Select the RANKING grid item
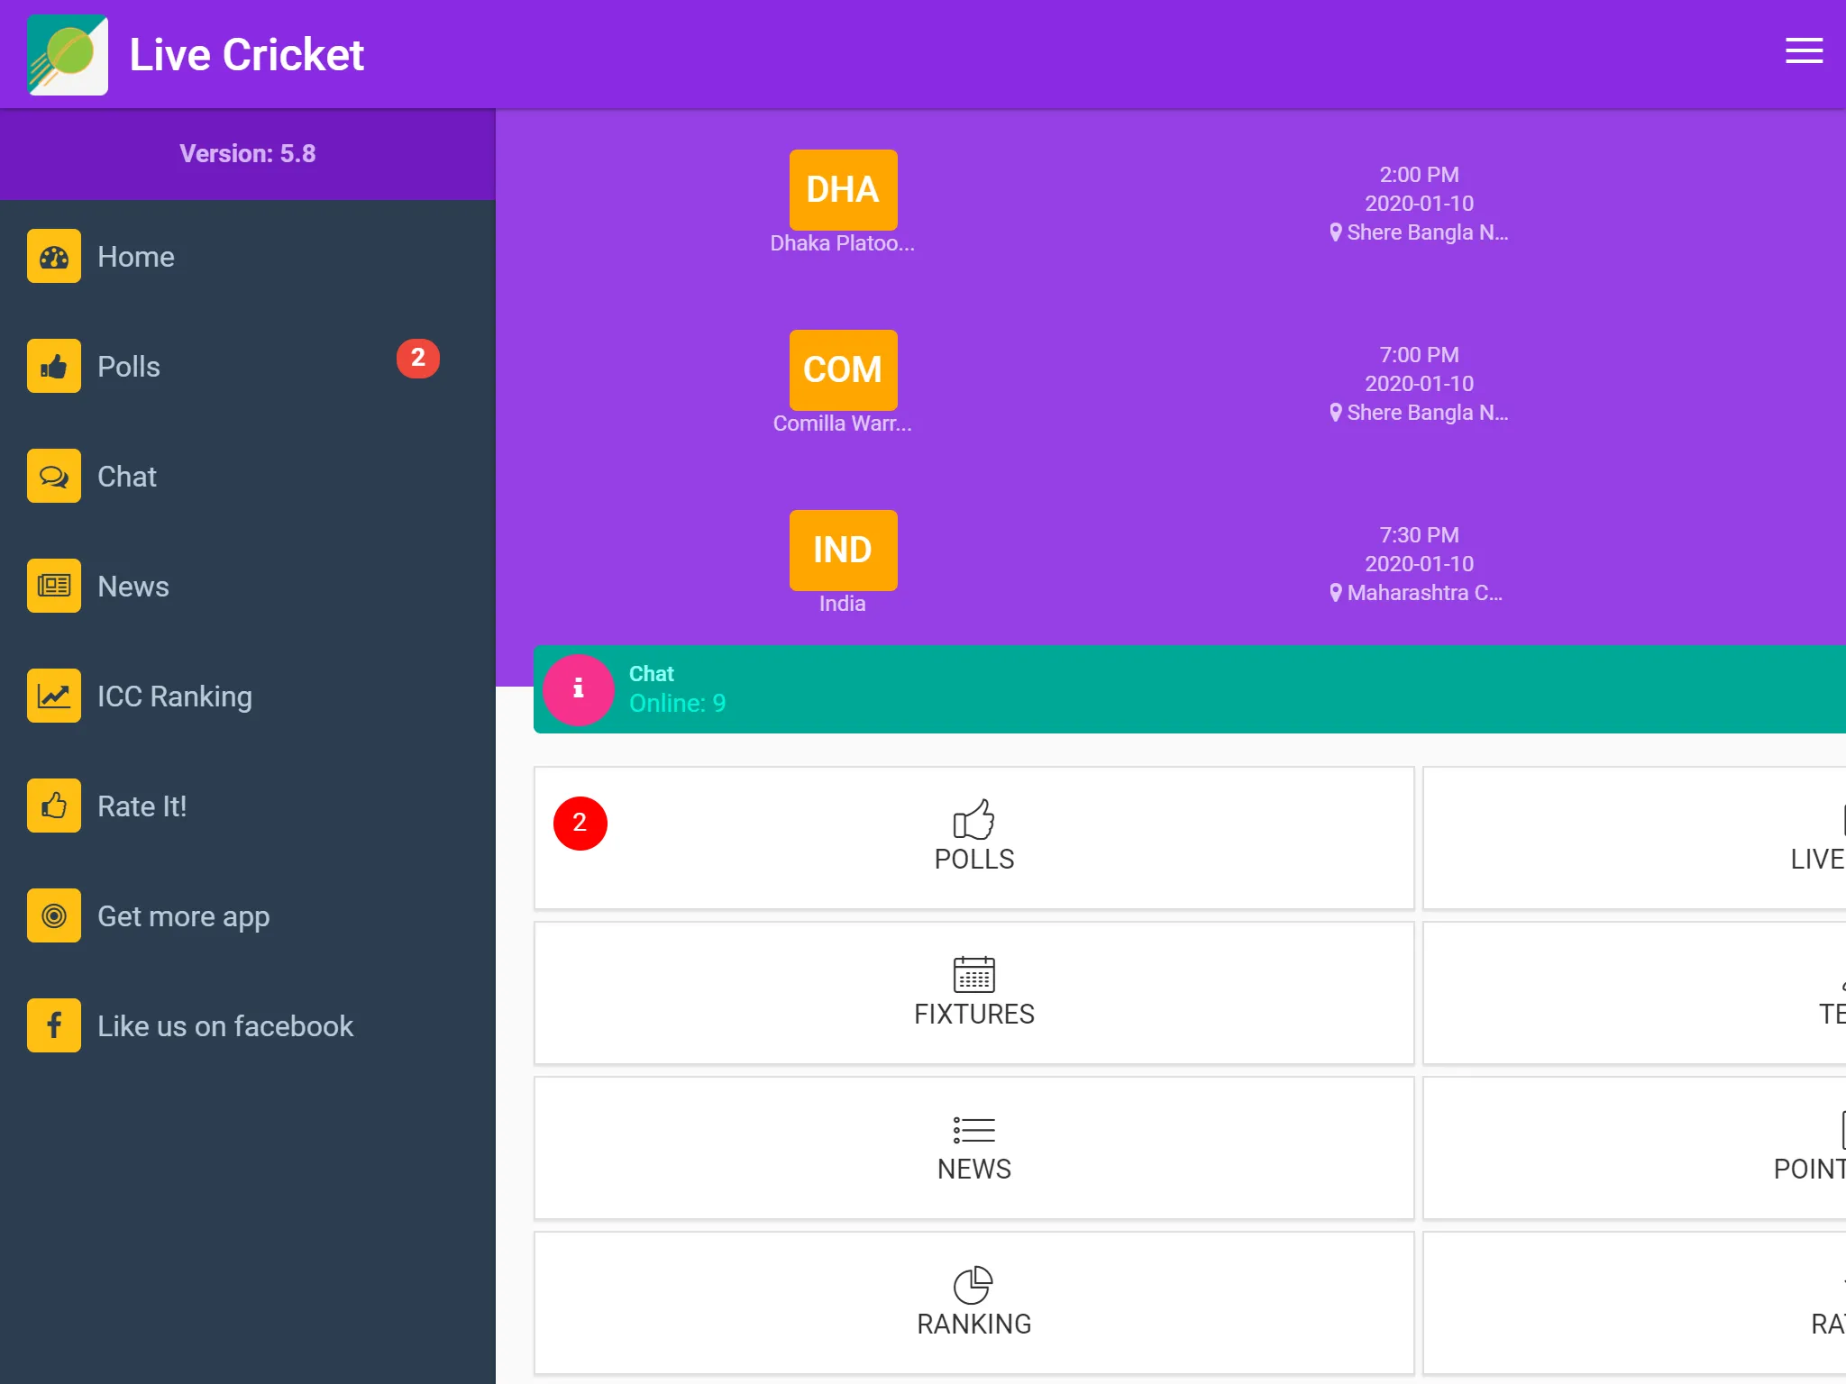 click(x=973, y=1299)
